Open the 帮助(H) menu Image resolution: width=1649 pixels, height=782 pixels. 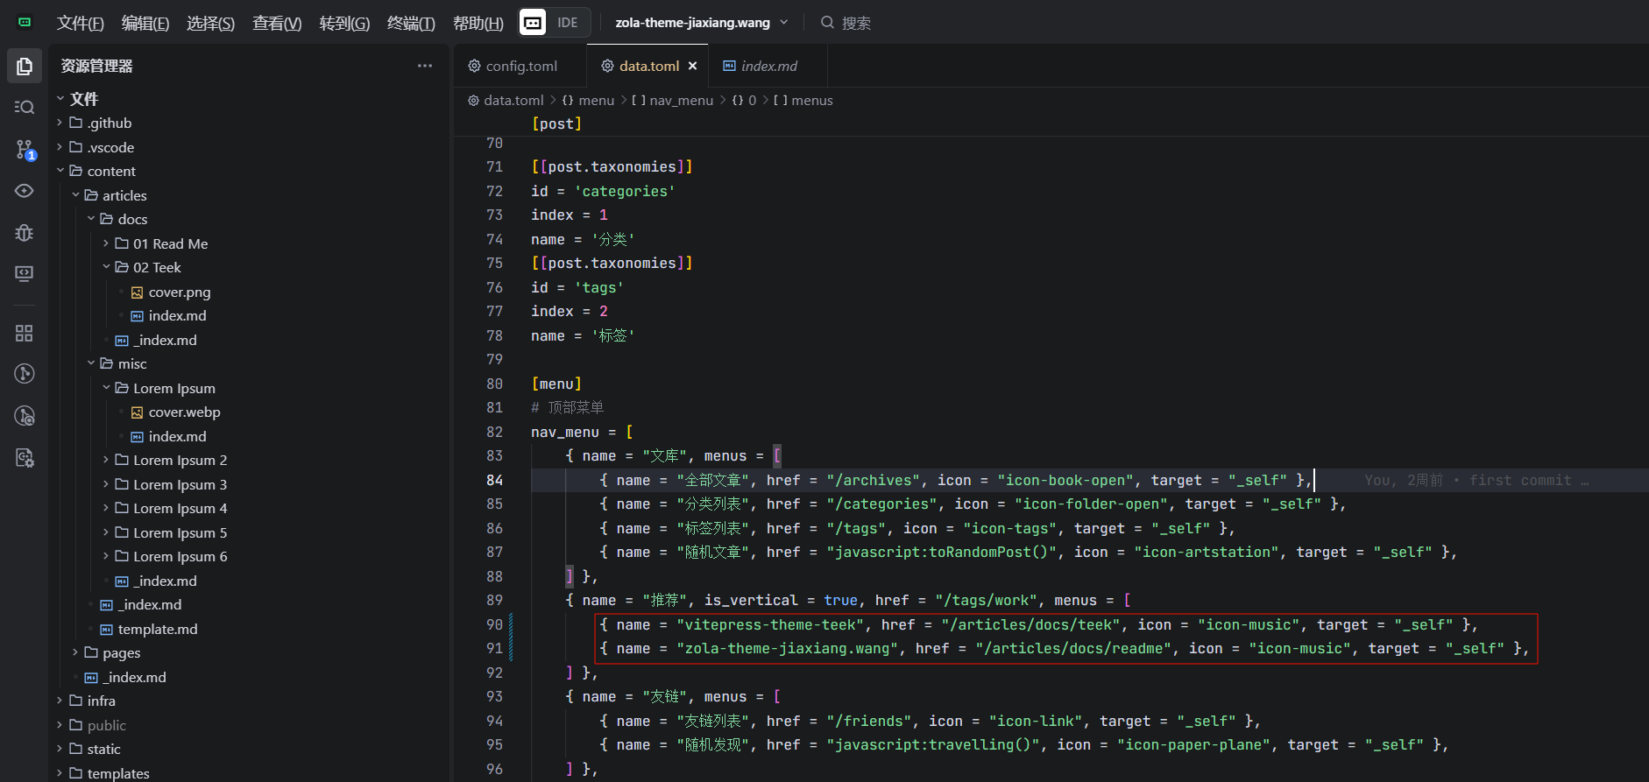coord(478,23)
